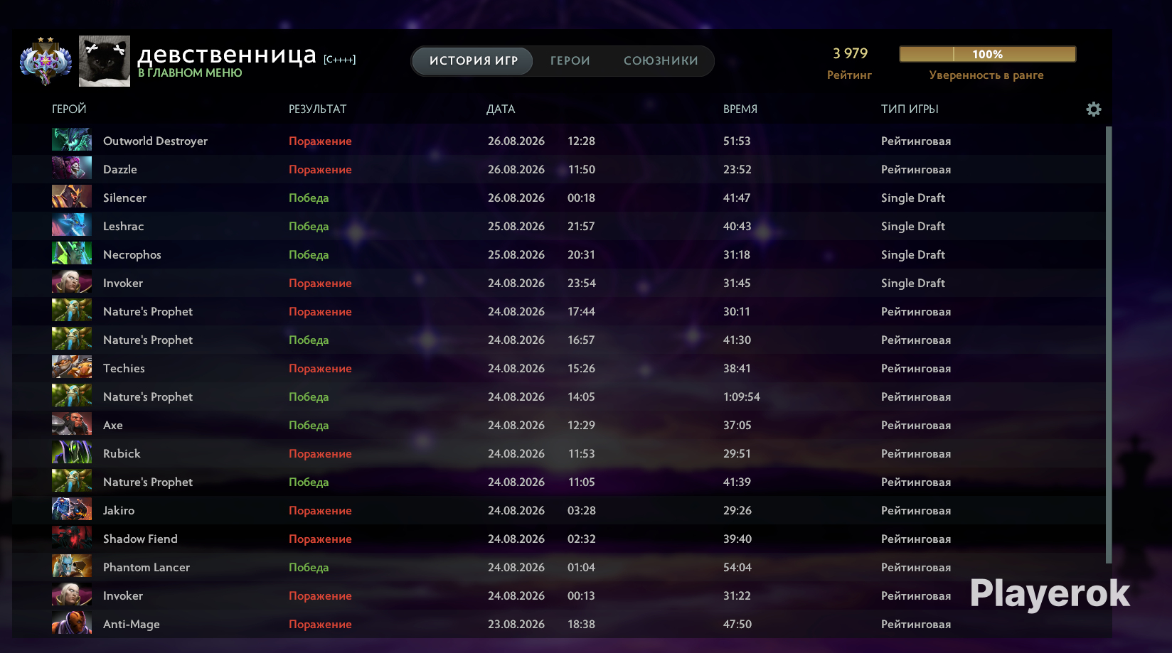The height and width of the screenshot is (653, 1172).
Task: Click Invoker icon in the 23:54 match
Action: tap(72, 281)
